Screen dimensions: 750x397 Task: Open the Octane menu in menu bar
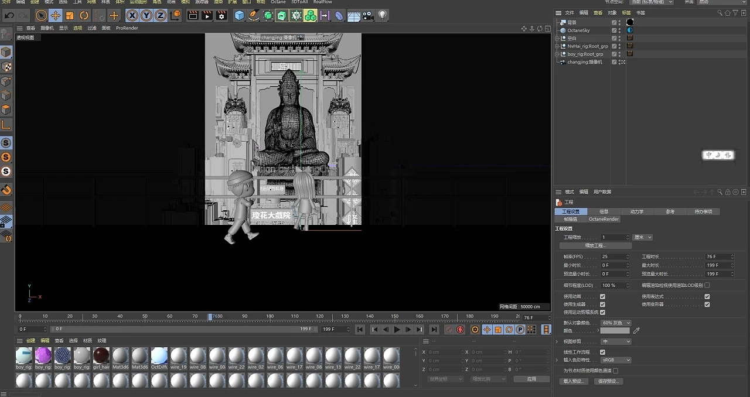pyautogui.click(x=278, y=2)
